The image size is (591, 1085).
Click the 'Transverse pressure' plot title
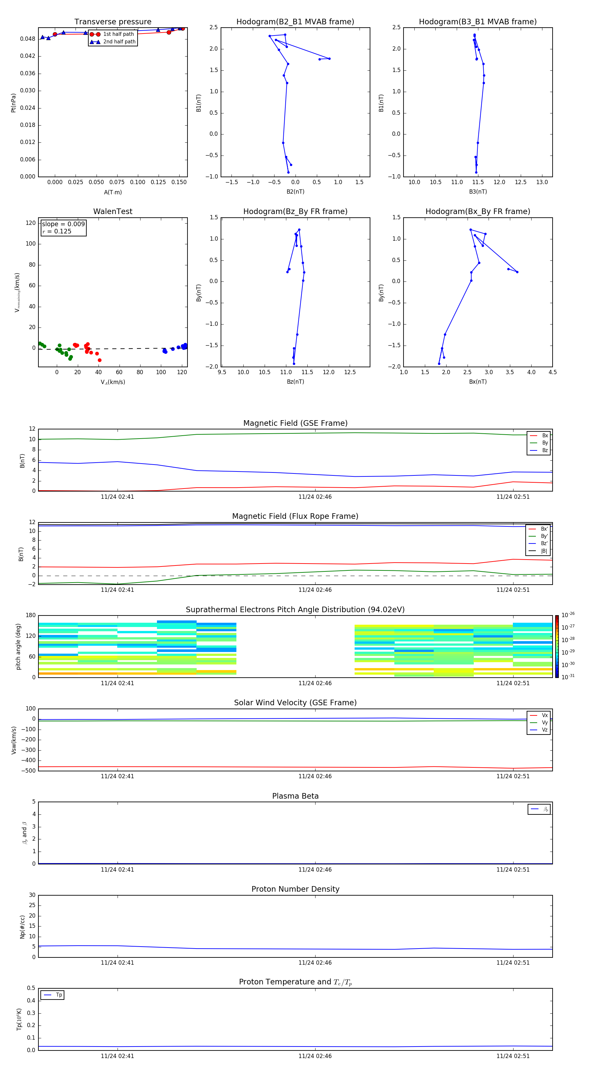pyautogui.click(x=113, y=21)
